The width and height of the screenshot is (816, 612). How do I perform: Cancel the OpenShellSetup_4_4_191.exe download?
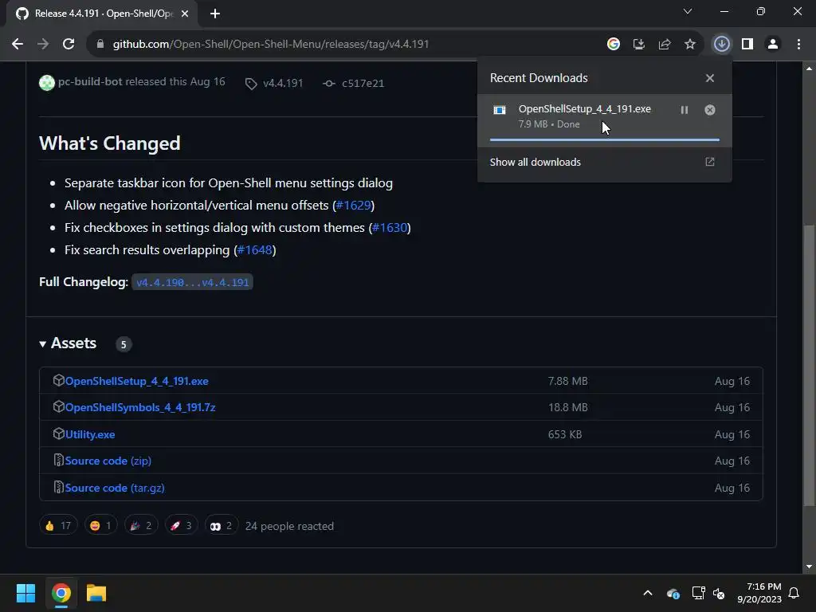710,110
